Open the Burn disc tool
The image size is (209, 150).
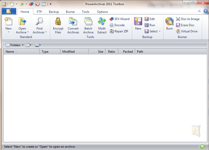pos(169,24)
